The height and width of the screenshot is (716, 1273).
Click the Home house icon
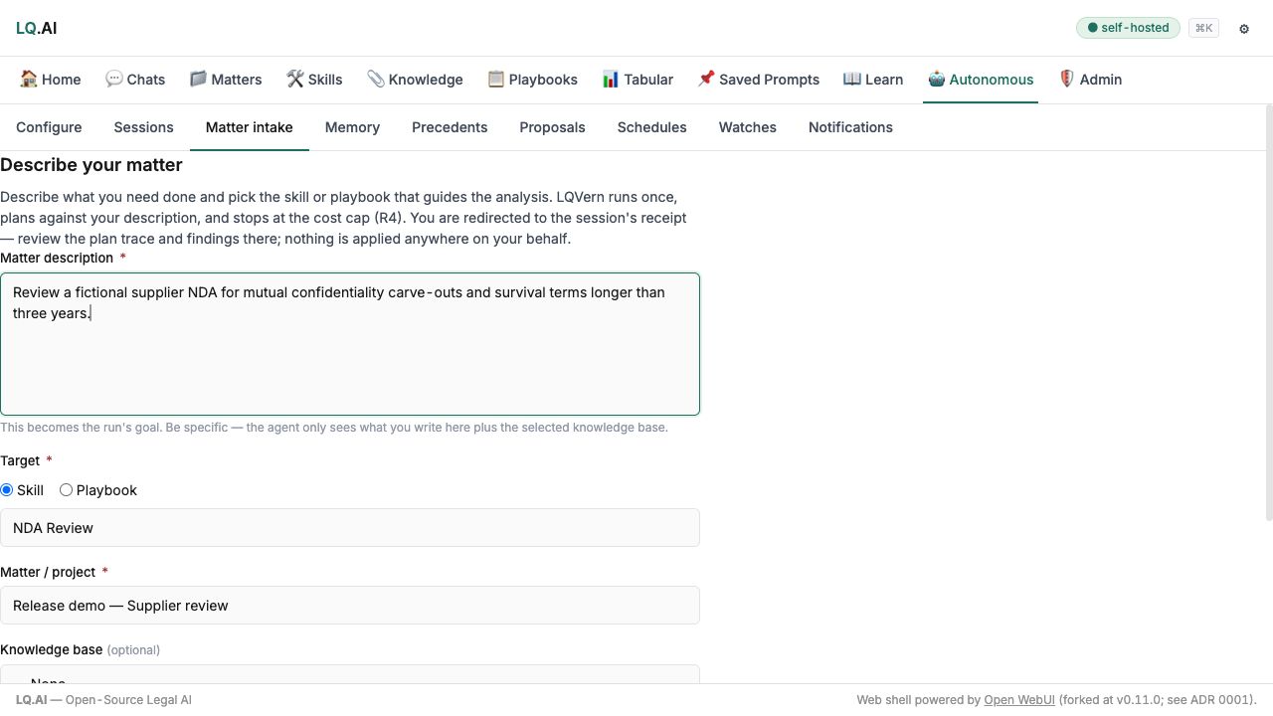[x=29, y=80]
